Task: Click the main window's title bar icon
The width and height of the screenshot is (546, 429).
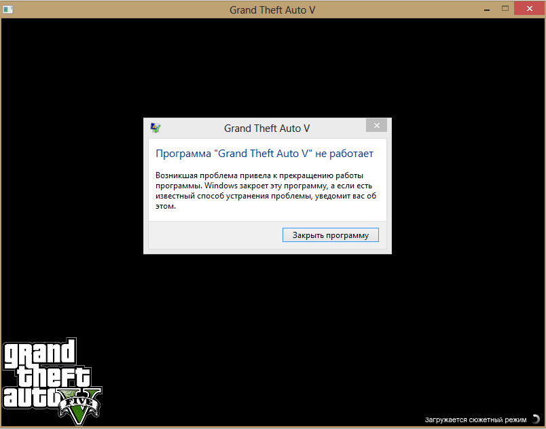Action: pos(7,10)
